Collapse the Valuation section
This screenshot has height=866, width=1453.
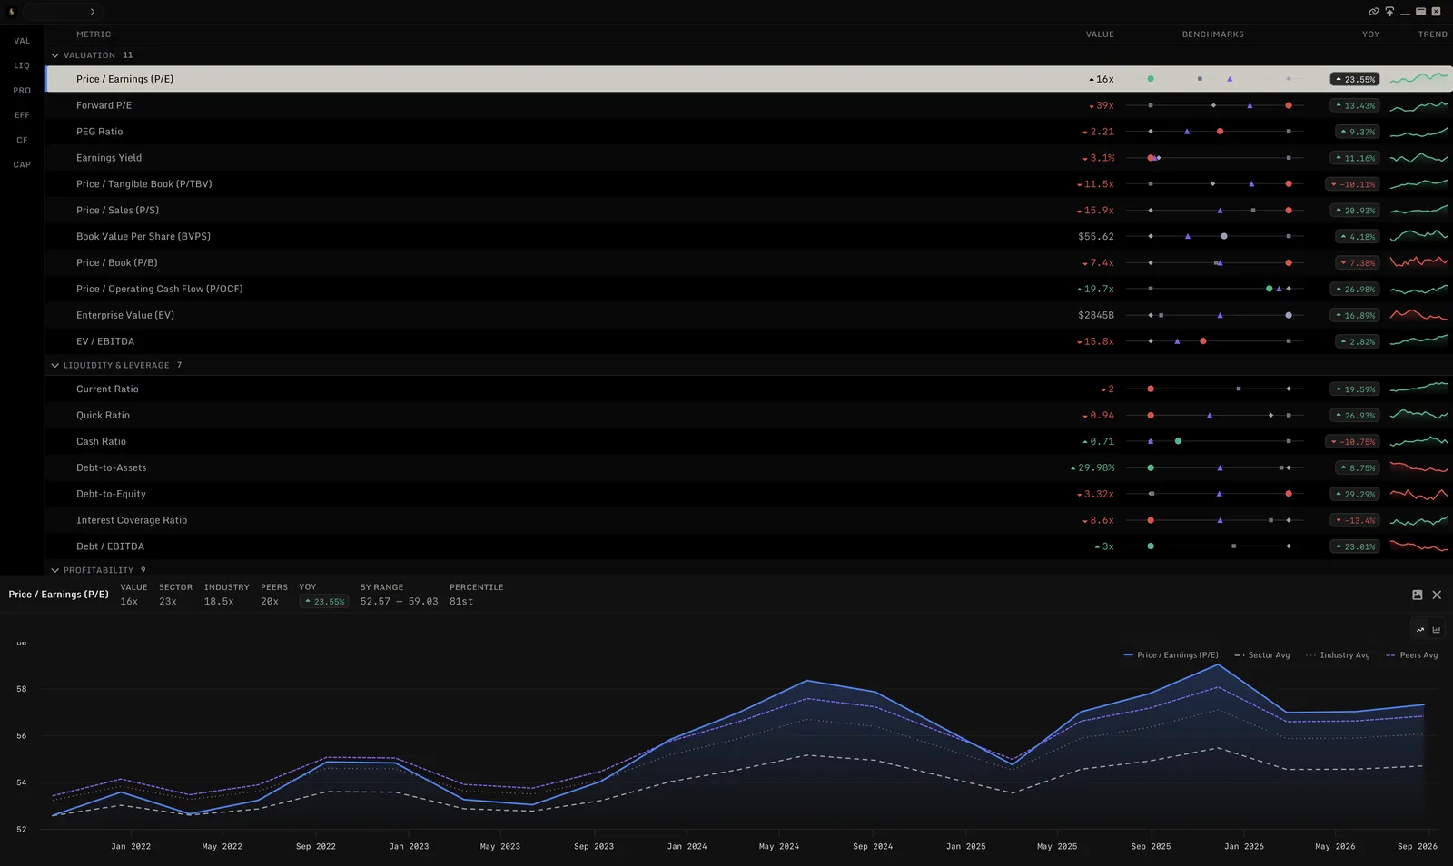click(54, 55)
